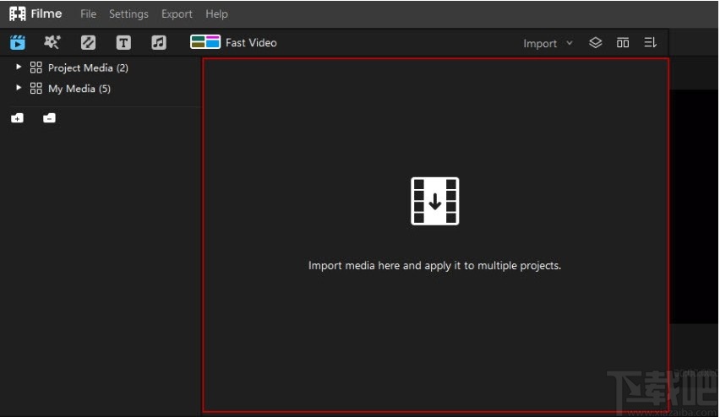The image size is (720, 417).
Task: Open the Audio music tab icon
Action: [x=159, y=43]
